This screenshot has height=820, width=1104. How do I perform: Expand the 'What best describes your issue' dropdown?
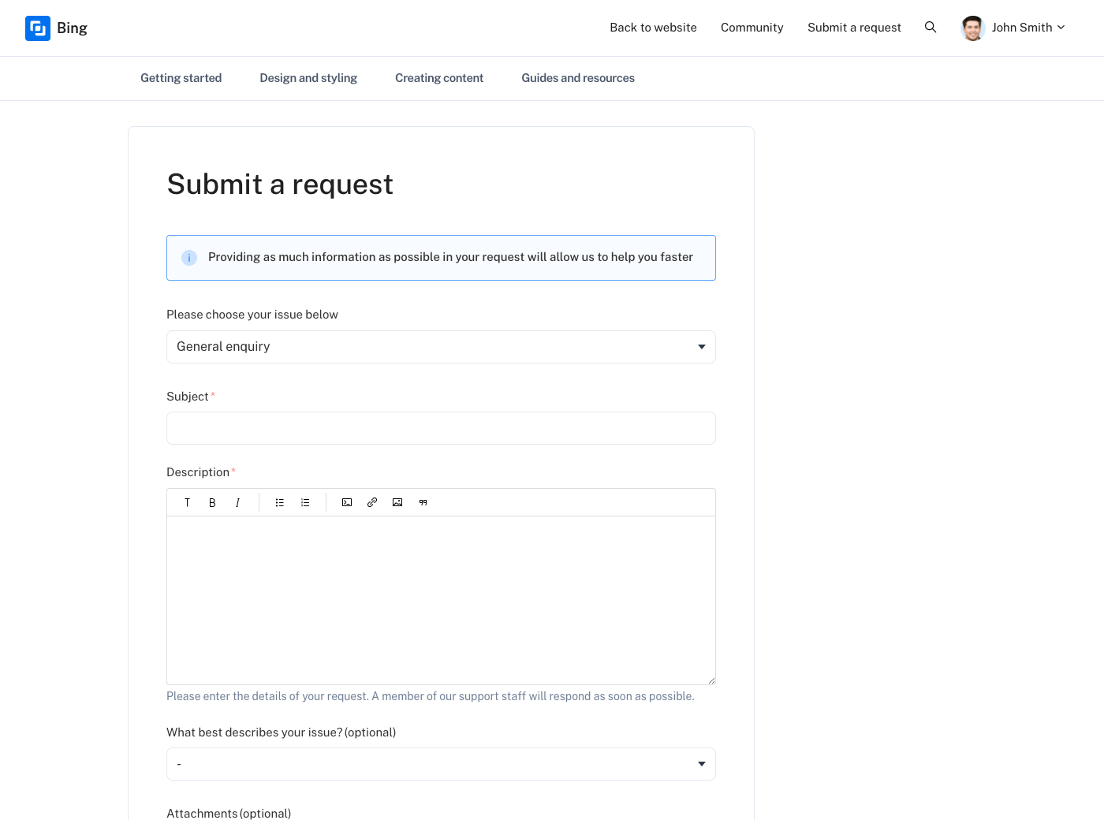point(441,764)
